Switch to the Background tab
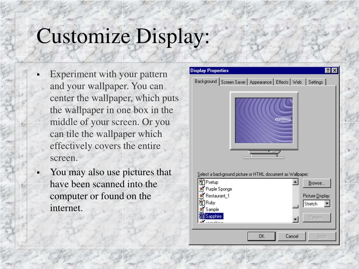Image resolution: width=359 pixels, height=269 pixels. (x=205, y=81)
